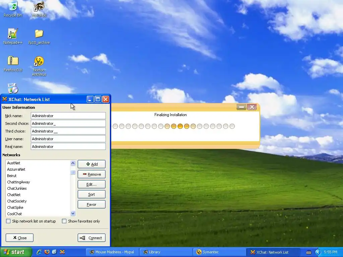Image resolution: width=343 pixels, height=257 pixels.
Task: Select ChatJunkies in the networks list
Action: click(38, 188)
